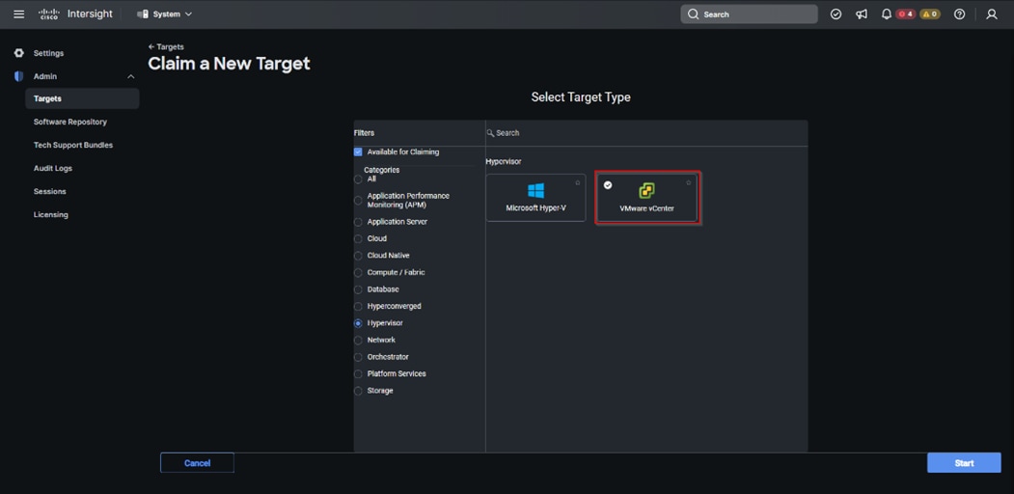Open the user profile icon

coord(991,14)
